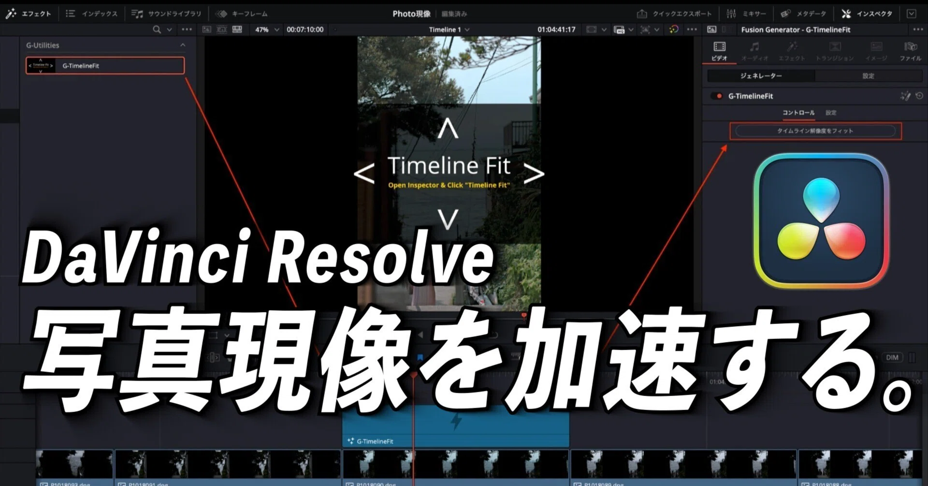Open the キーフレーム keyframe panel
This screenshot has width=928, height=486.
(242, 14)
